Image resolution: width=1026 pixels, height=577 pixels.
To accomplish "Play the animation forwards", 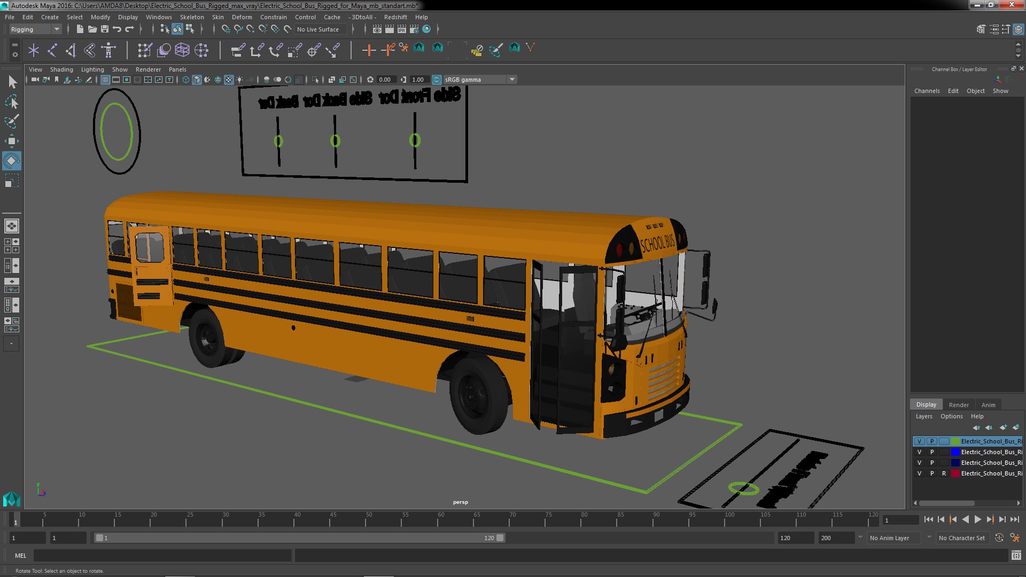I will pos(977,520).
